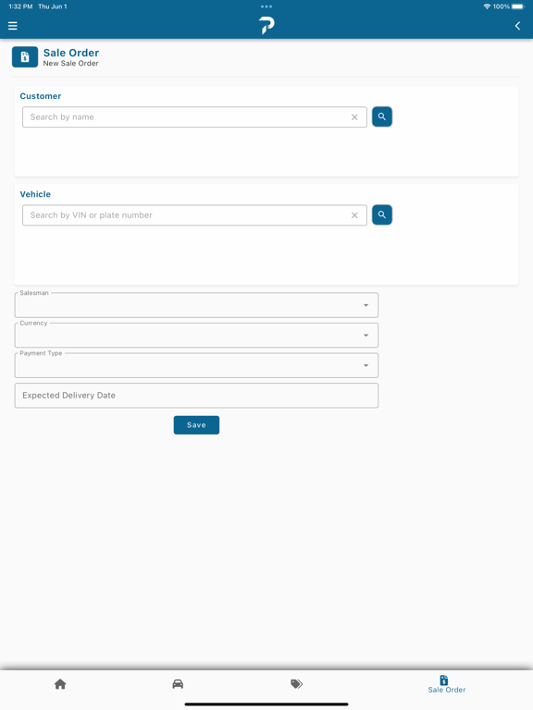
Task: Tap the 'Sale Order' page title
Action: coord(71,53)
